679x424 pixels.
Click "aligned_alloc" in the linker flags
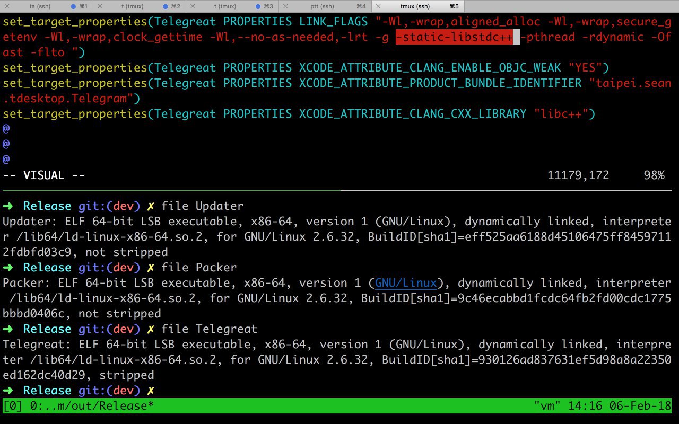[495, 22]
